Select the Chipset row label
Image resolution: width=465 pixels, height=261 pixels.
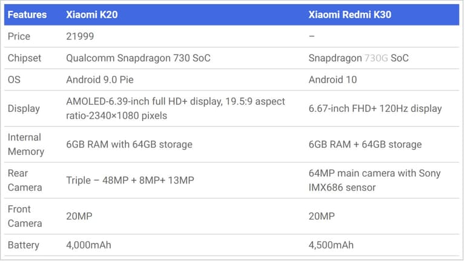pos(25,58)
